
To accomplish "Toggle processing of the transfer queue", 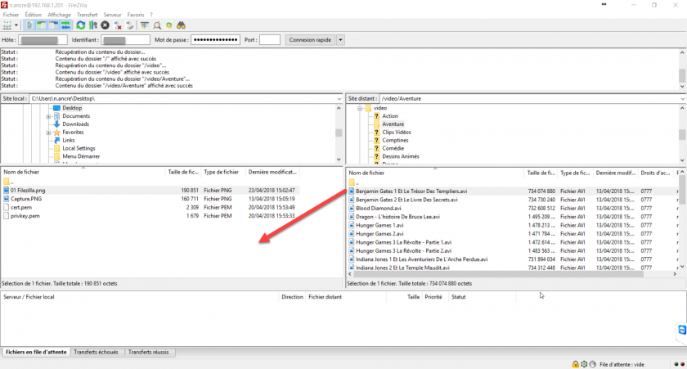I will pyautogui.click(x=93, y=25).
